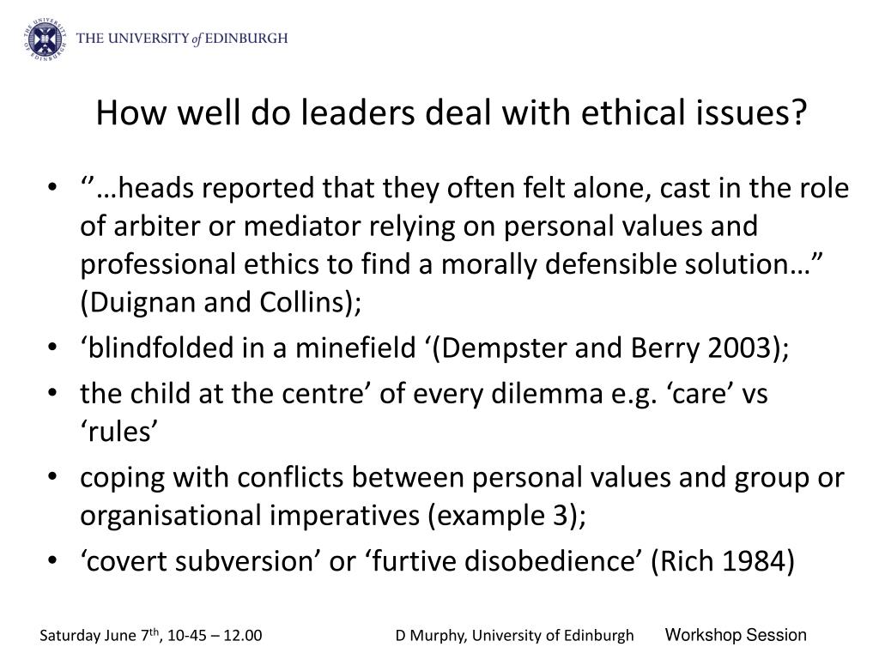Click 'professional ethics to find a morally' line
Image resolution: width=879 pixels, height=659 pixels.
pyautogui.click(x=452, y=264)
